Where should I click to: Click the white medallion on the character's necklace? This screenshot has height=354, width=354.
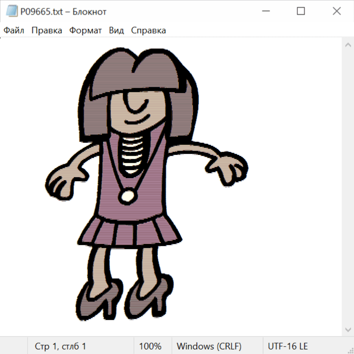pyautogui.click(x=128, y=196)
